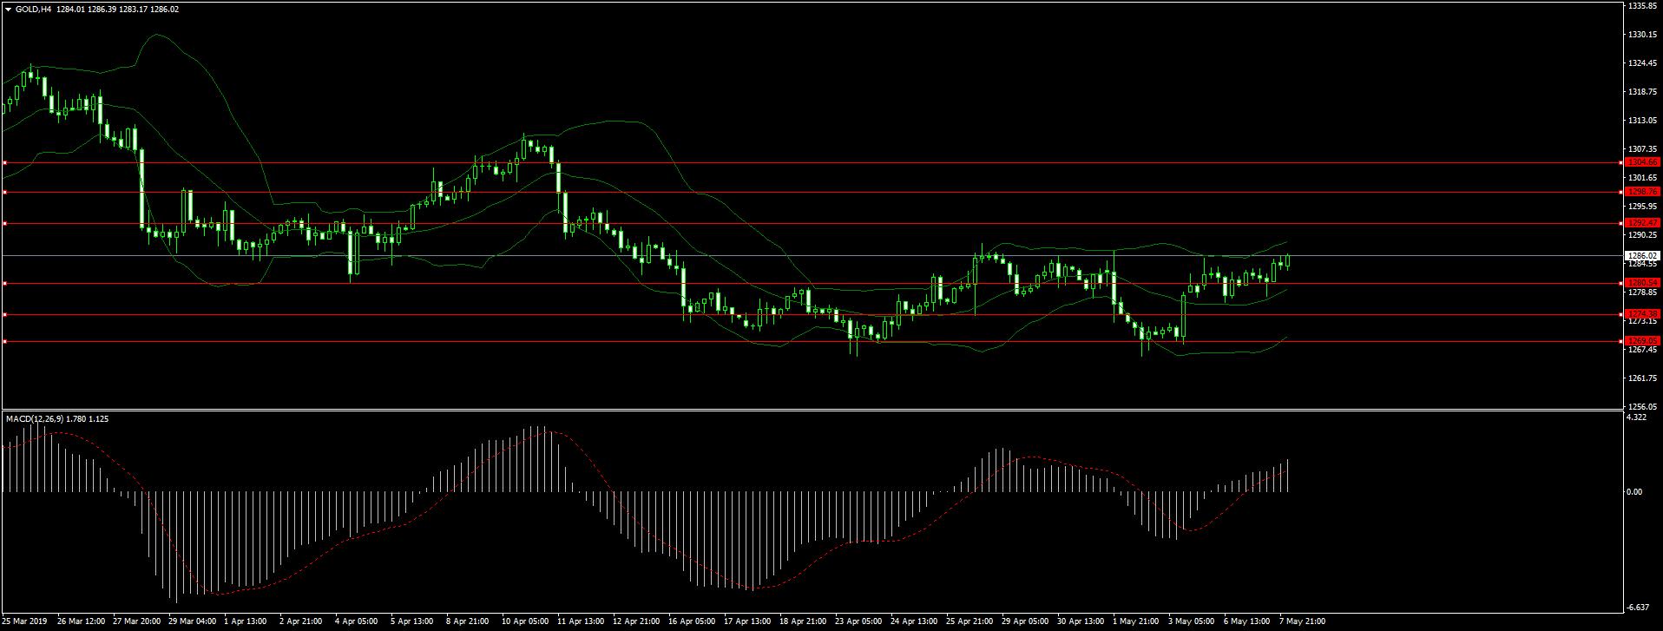
Task: Select the red 1298.76 price level tag
Action: coord(1643,192)
